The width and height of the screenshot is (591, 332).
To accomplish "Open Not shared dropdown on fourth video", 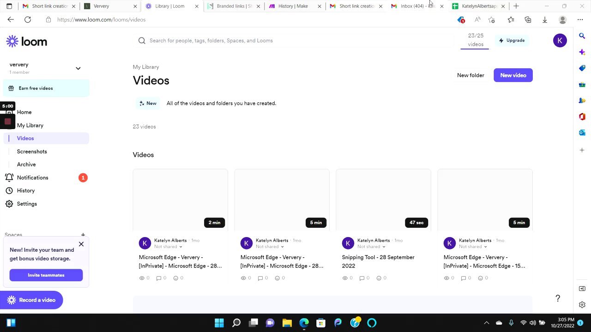I will pos(472,247).
